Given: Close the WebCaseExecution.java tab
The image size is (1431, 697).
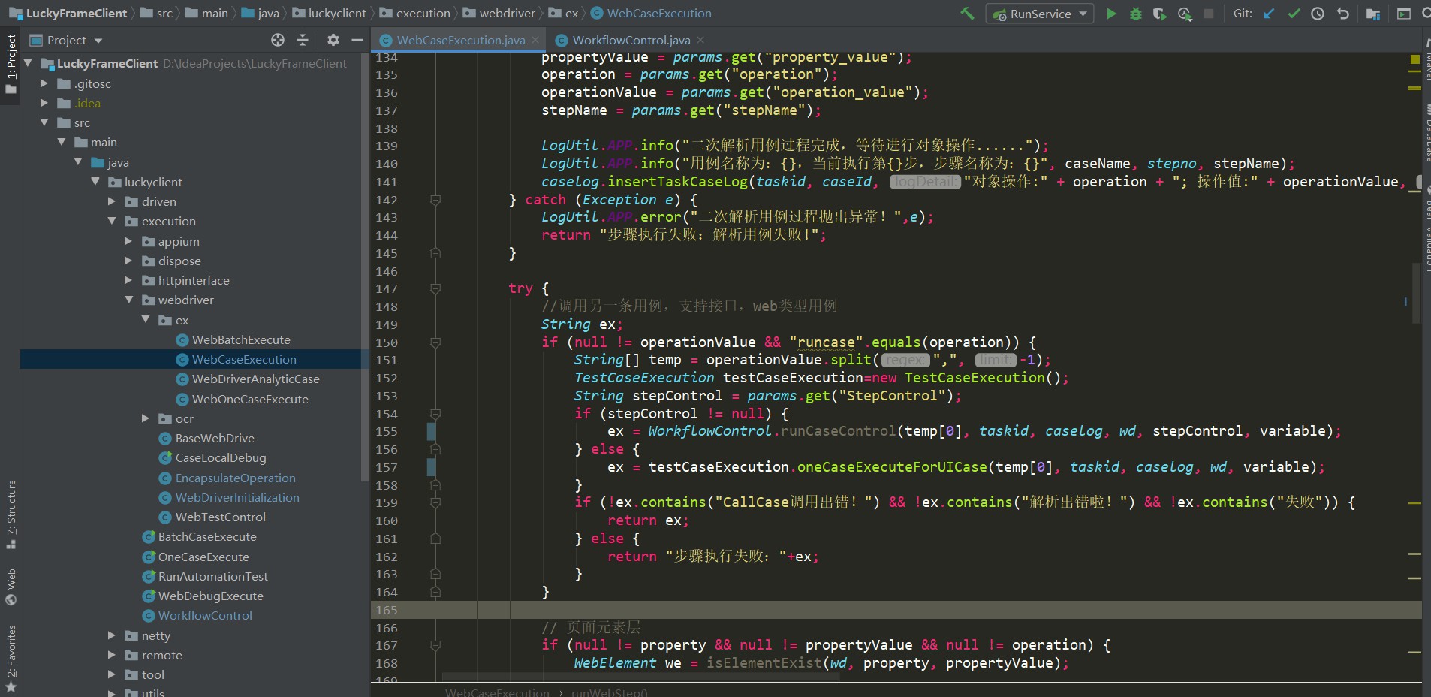Looking at the screenshot, I should click(x=535, y=40).
